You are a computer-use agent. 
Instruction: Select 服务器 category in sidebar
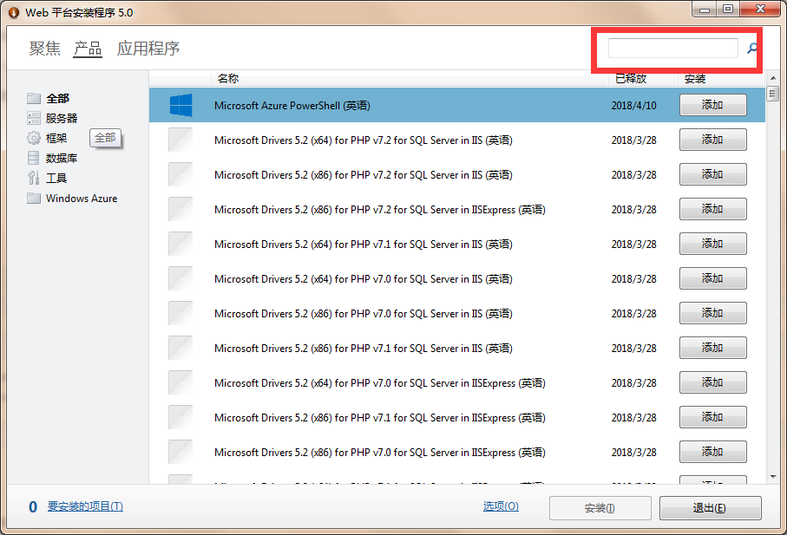click(x=62, y=118)
